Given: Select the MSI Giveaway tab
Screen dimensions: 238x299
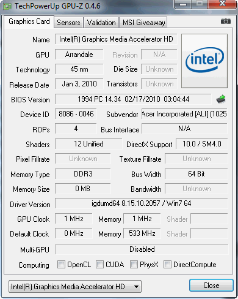Looking at the screenshot, I should coord(143,23).
